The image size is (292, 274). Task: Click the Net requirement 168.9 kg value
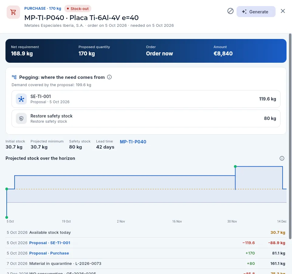coord(22,54)
